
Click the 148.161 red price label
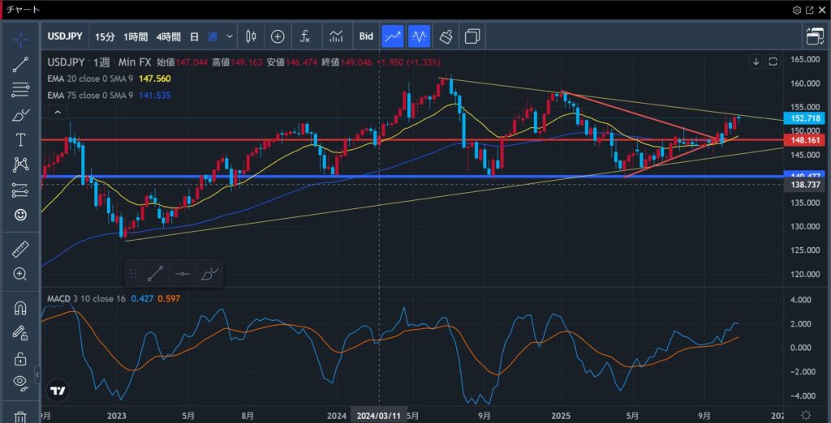click(807, 140)
